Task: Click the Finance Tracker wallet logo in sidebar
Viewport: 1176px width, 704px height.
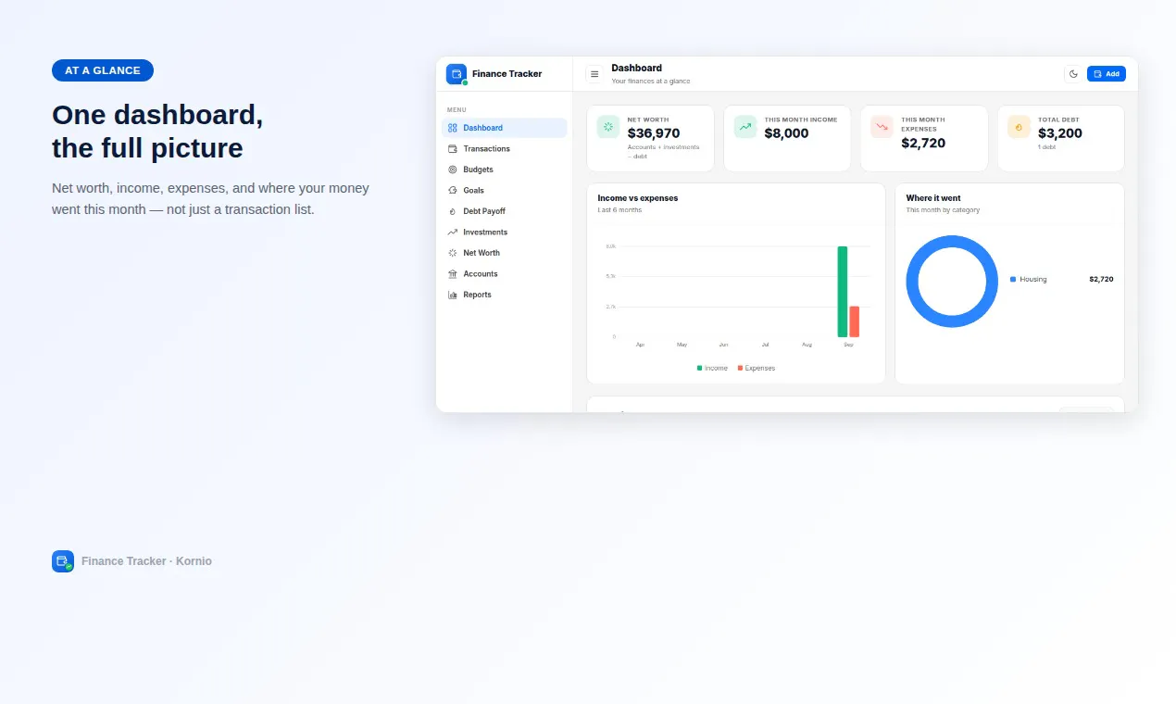Action: (457, 74)
